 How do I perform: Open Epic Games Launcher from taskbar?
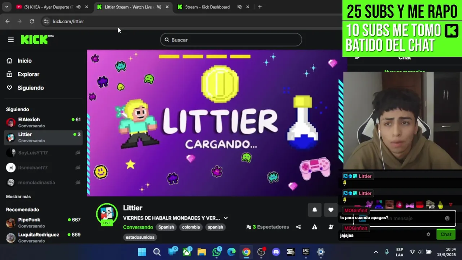(x=306, y=252)
